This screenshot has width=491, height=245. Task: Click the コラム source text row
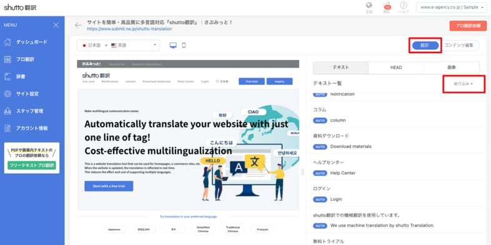click(319, 110)
